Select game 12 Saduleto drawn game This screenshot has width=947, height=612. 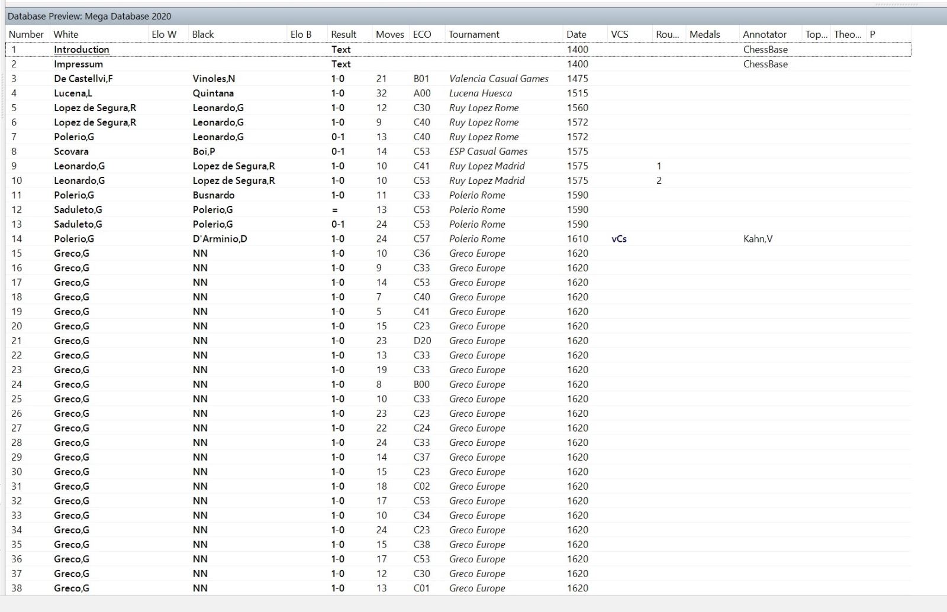pos(78,210)
